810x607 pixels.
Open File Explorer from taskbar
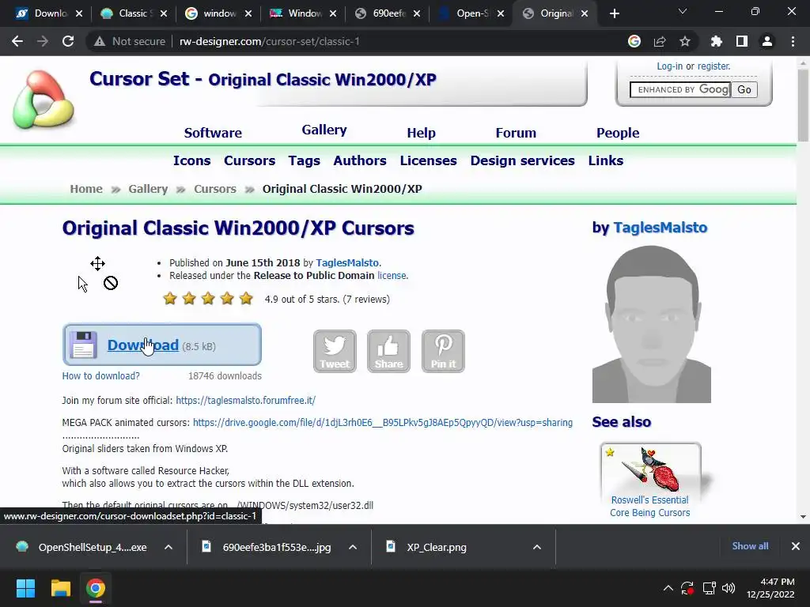coord(60,588)
